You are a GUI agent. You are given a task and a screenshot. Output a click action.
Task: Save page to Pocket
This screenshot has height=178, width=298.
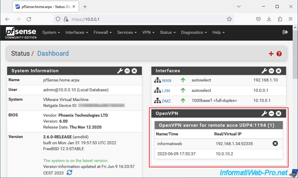(x=258, y=19)
